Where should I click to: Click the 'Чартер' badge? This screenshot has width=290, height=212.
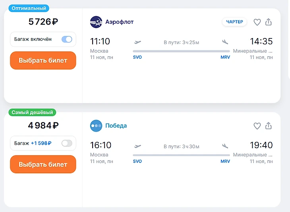(x=234, y=22)
